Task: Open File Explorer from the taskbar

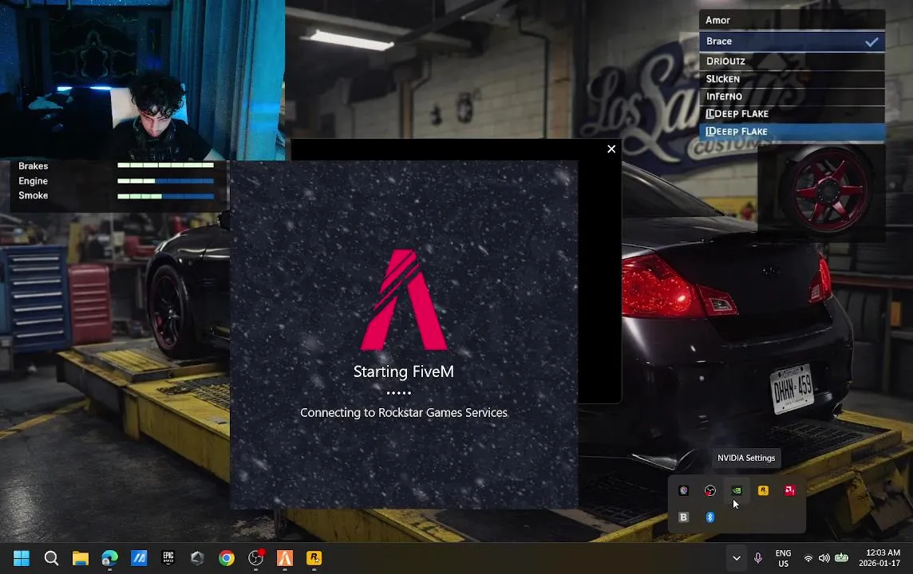Action: pyautogui.click(x=81, y=558)
